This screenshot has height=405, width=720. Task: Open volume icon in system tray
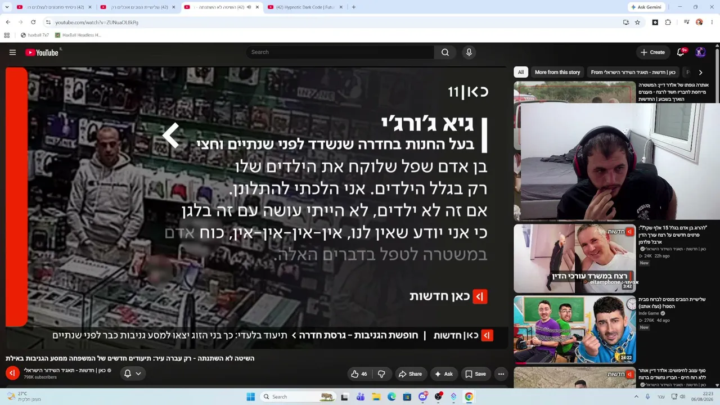(682, 397)
